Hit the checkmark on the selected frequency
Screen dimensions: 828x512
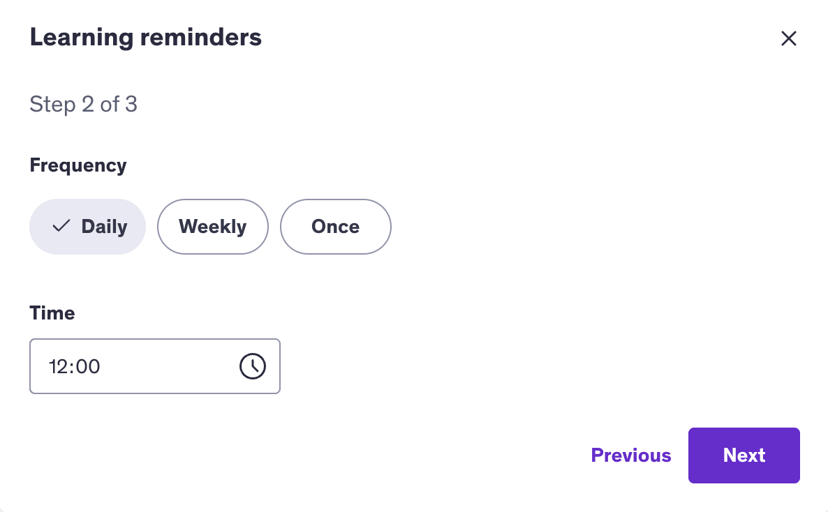61,225
